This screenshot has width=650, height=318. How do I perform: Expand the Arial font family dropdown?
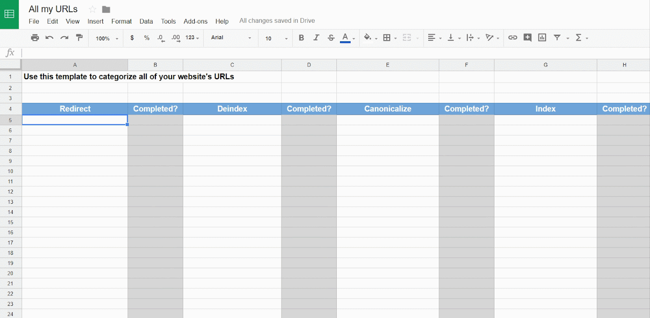tap(231, 38)
